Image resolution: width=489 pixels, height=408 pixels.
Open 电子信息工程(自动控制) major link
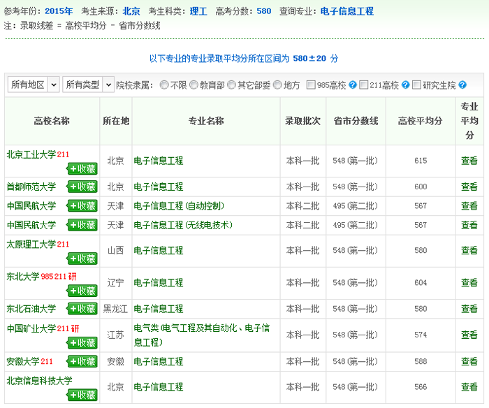(179, 206)
